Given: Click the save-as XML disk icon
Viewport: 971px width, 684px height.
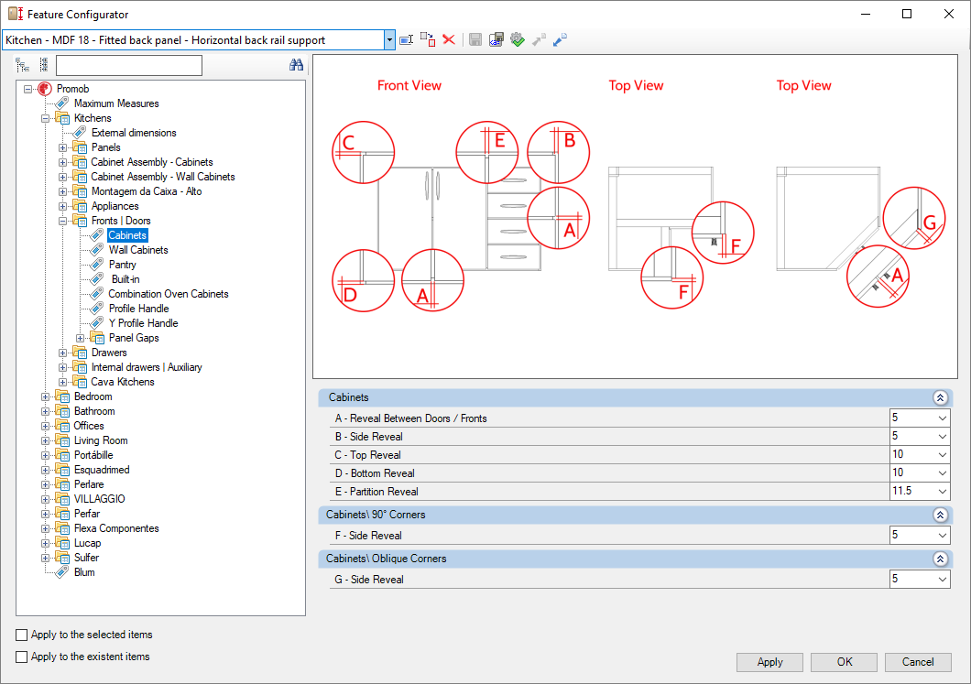Looking at the screenshot, I should pos(496,40).
